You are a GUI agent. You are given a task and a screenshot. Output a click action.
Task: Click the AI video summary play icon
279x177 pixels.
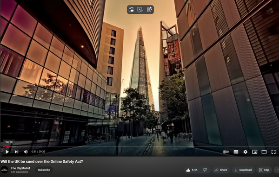coord(140,10)
